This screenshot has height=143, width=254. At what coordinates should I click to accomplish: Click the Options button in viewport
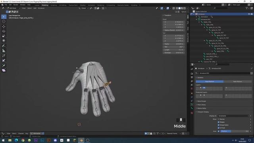click(184, 12)
